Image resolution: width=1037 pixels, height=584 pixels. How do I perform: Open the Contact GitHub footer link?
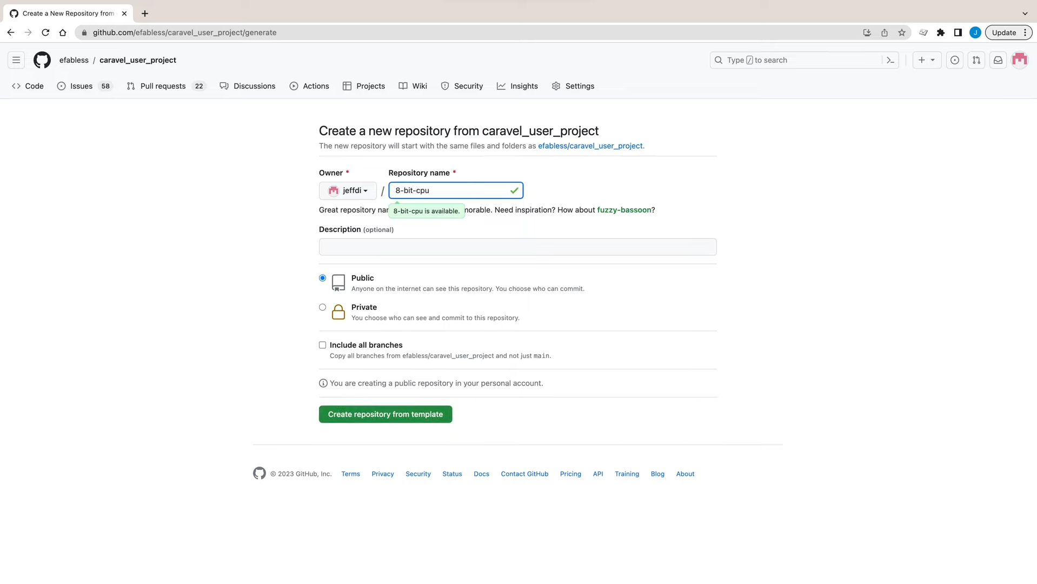tap(524, 474)
